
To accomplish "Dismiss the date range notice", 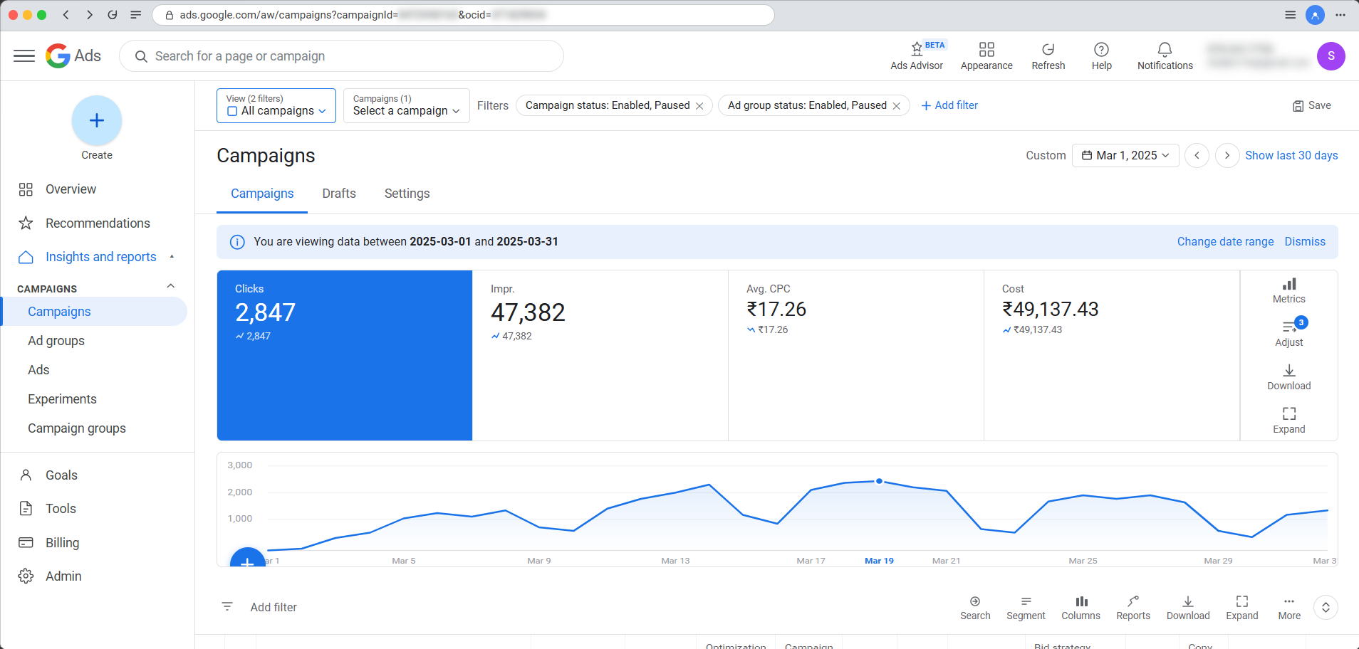I will pos(1305,242).
